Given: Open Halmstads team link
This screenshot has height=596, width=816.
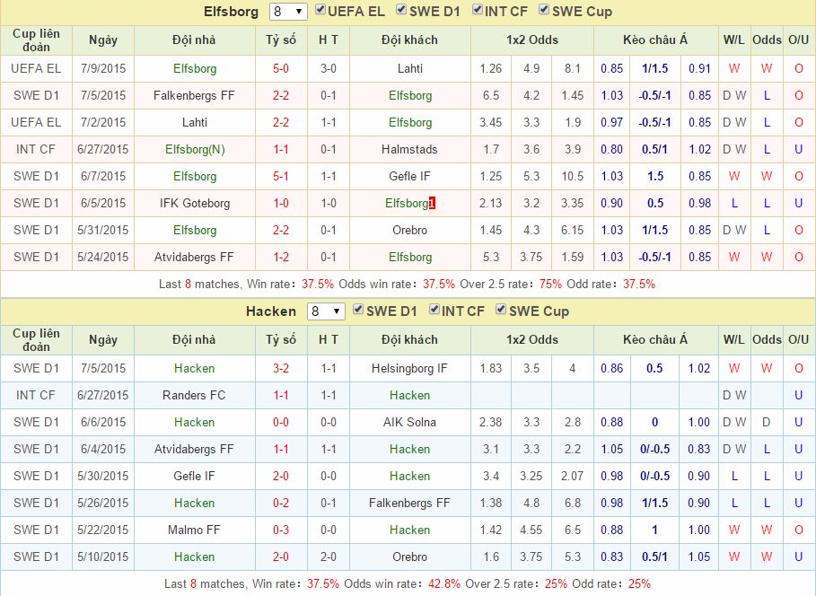Looking at the screenshot, I should pyautogui.click(x=409, y=149).
